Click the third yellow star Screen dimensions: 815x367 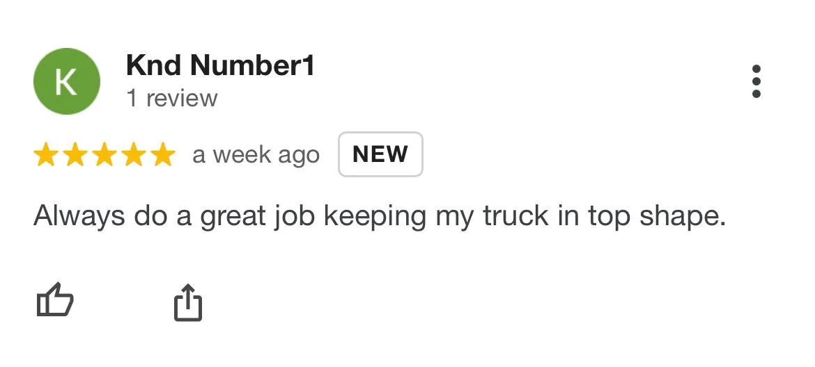click(104, 155)
